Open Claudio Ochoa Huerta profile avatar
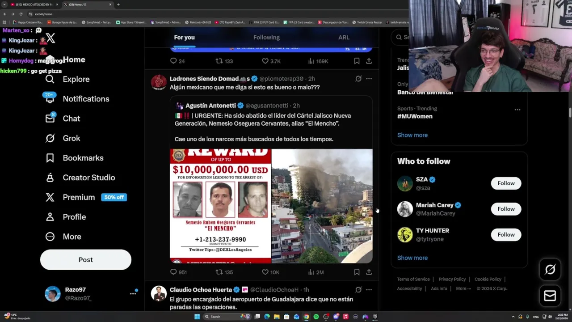 [159, 294]
